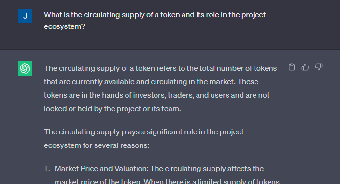Copy the response with the clipboard icon
This screenshot has height=184, width=340.
point(292,67)
